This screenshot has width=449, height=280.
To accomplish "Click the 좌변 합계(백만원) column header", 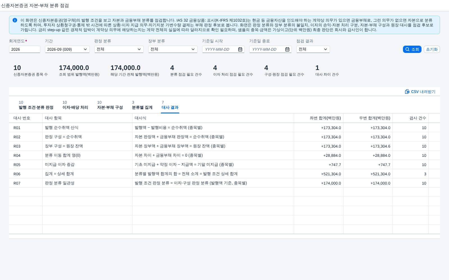I will click(319, 118).
